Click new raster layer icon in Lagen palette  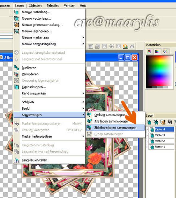pyautogui.click(x=149, y=122)
